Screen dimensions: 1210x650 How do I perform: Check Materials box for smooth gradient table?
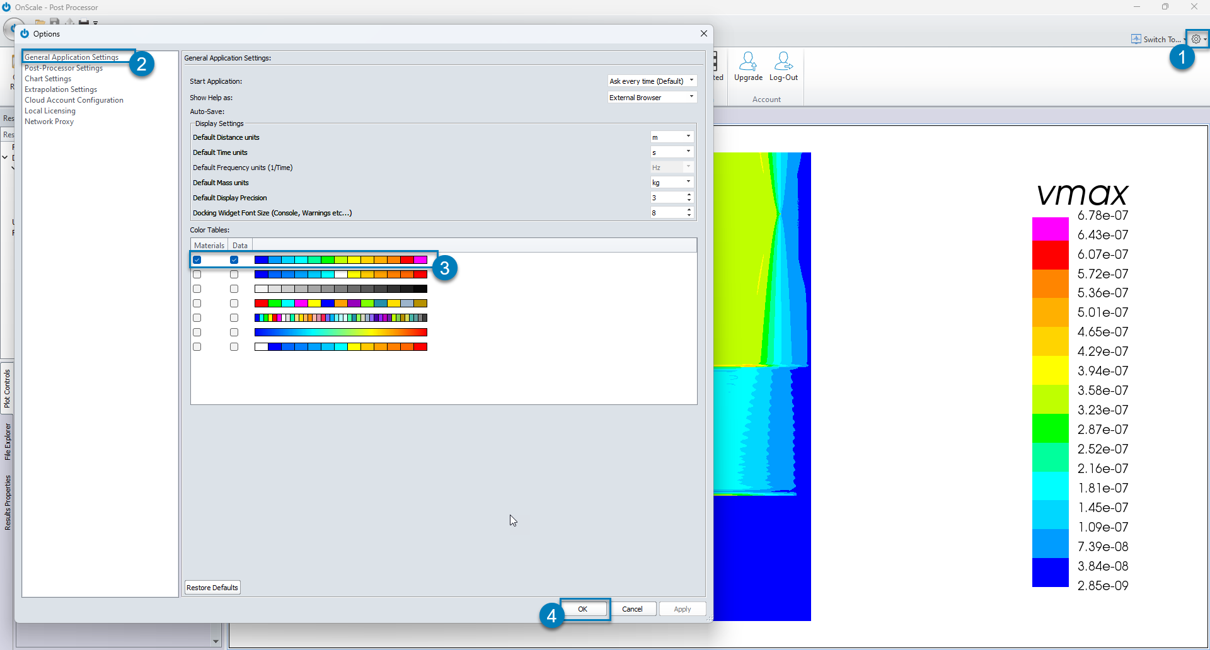[197, 332]
